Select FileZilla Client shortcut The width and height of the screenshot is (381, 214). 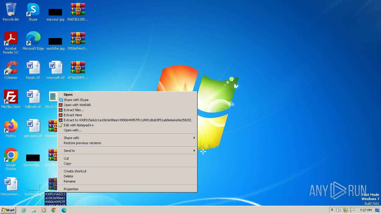(x=11, y=99)
